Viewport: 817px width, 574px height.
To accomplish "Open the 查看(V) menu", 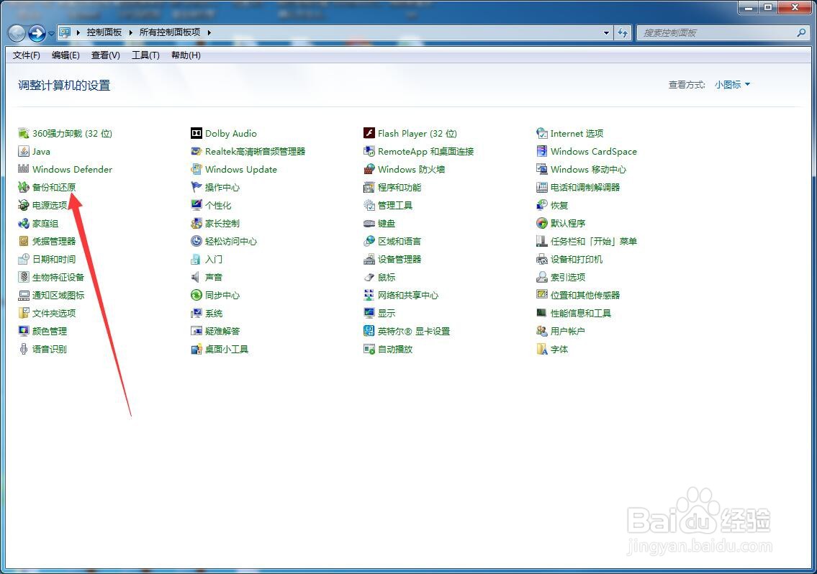I will [105, 55].
